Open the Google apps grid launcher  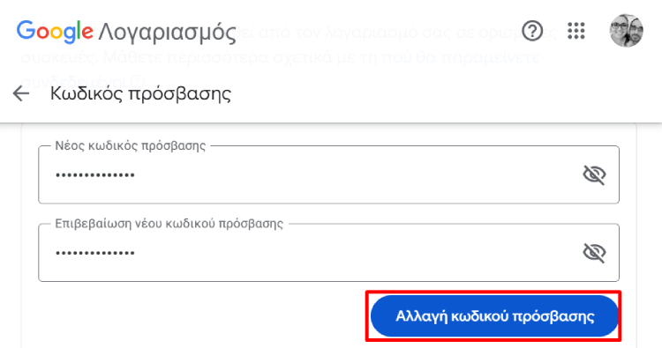pos(576,31)
